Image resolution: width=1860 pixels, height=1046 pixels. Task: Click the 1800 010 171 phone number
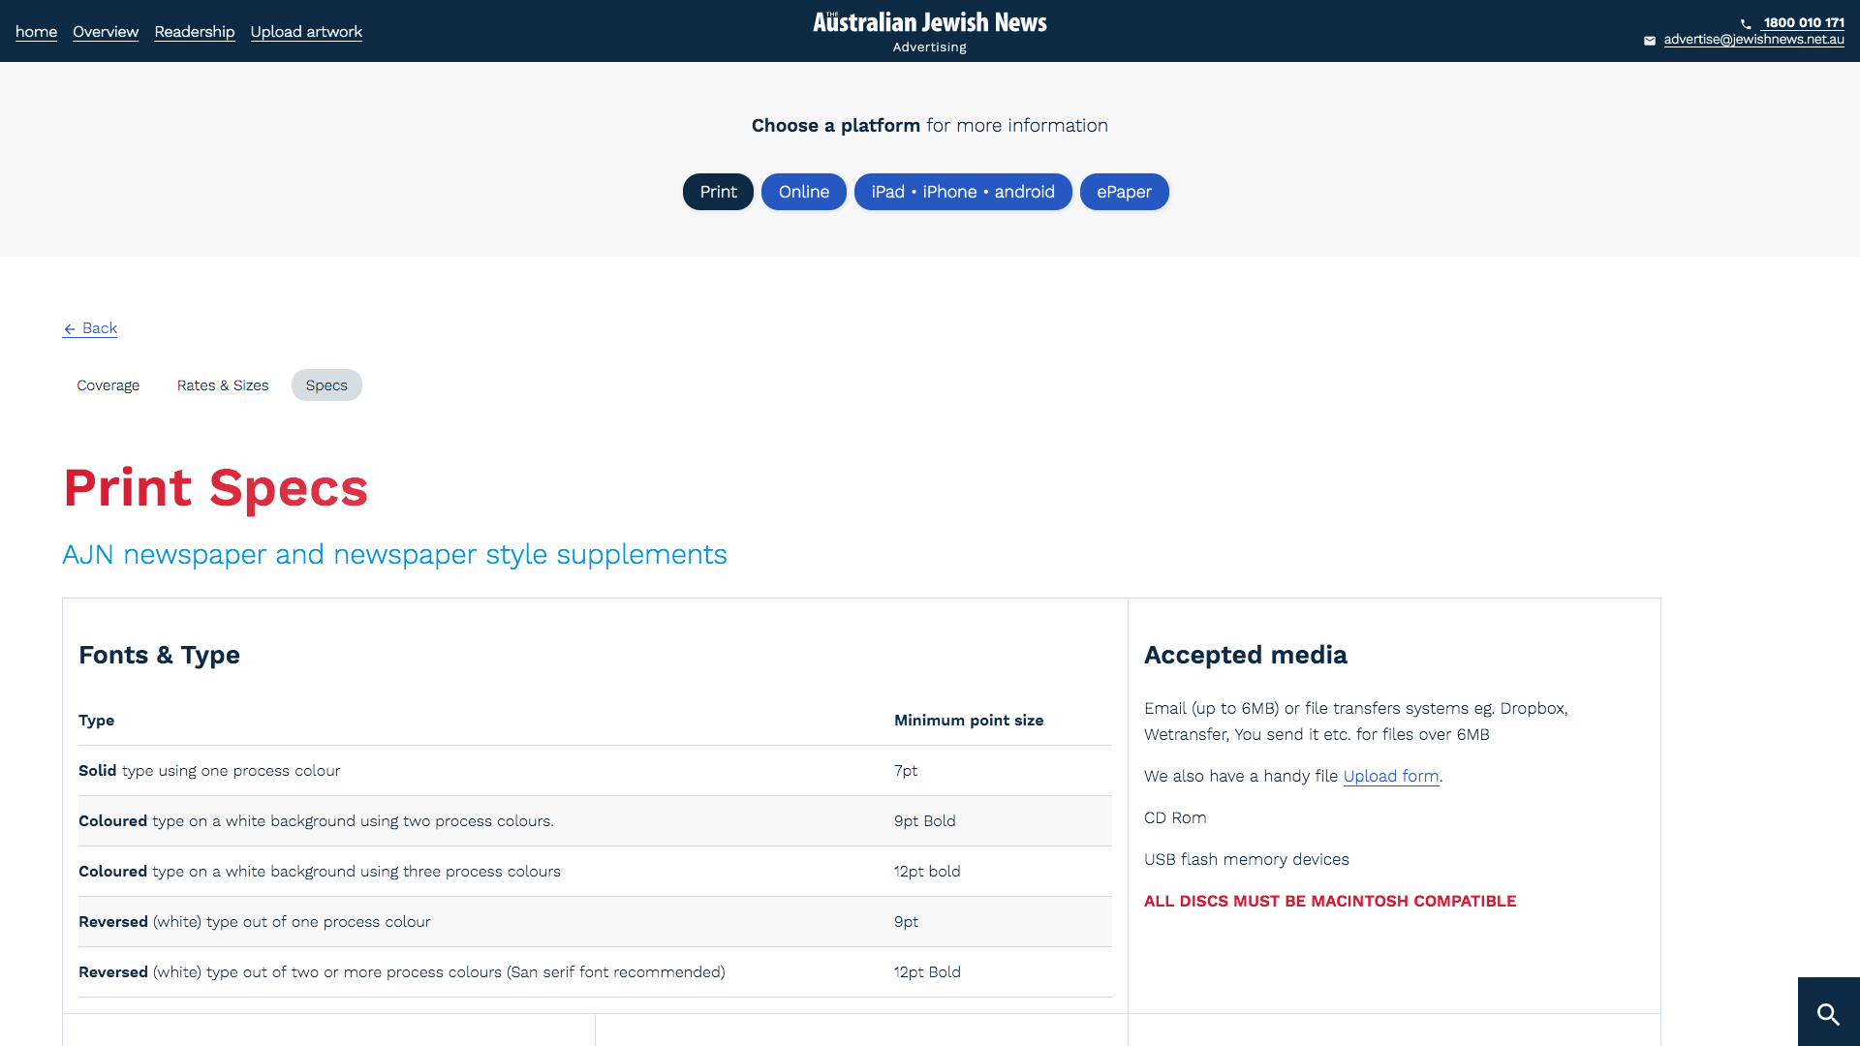[x=1803, y=22]
